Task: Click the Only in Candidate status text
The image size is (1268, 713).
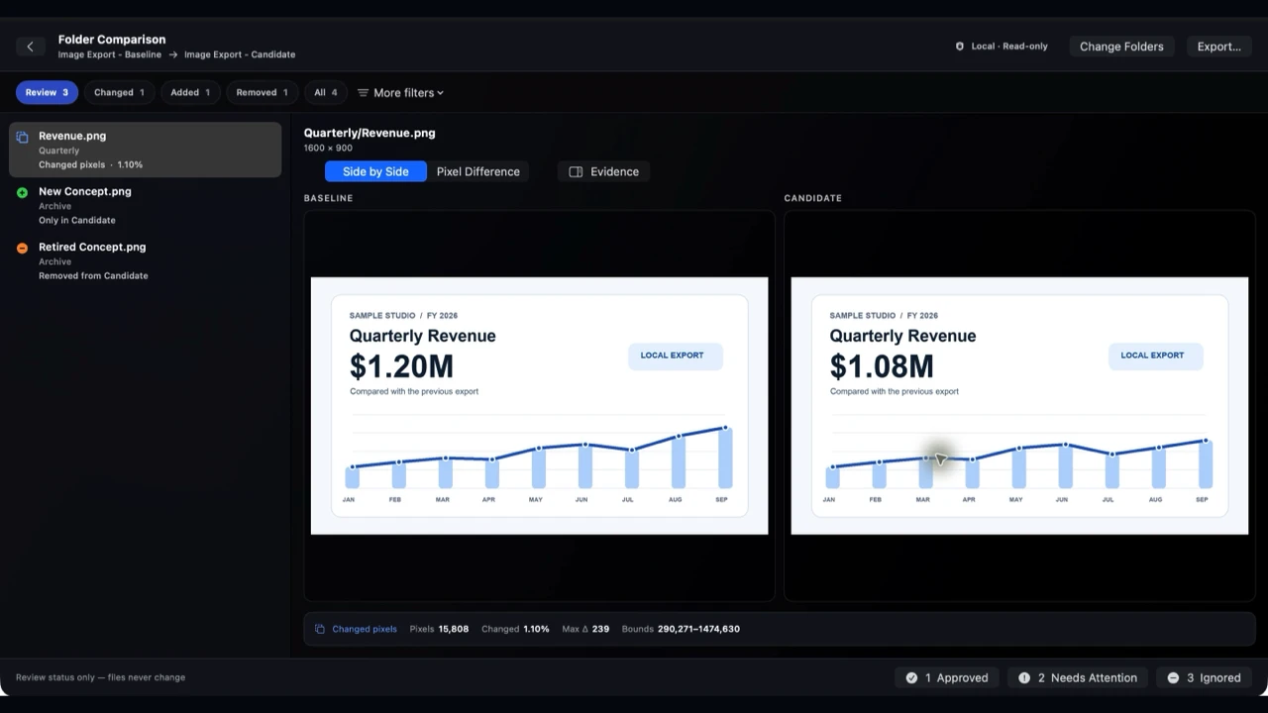Action: (x=77, y=221)
